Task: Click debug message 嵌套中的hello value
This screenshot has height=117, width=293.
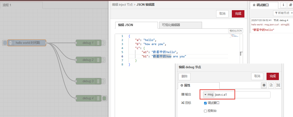Action: tap(263, 30)
